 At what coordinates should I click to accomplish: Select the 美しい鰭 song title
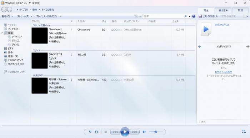(82, 55)
